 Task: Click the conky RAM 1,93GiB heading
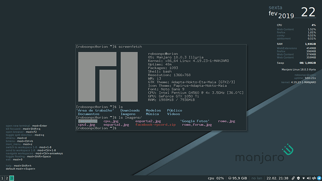point(296,44)
